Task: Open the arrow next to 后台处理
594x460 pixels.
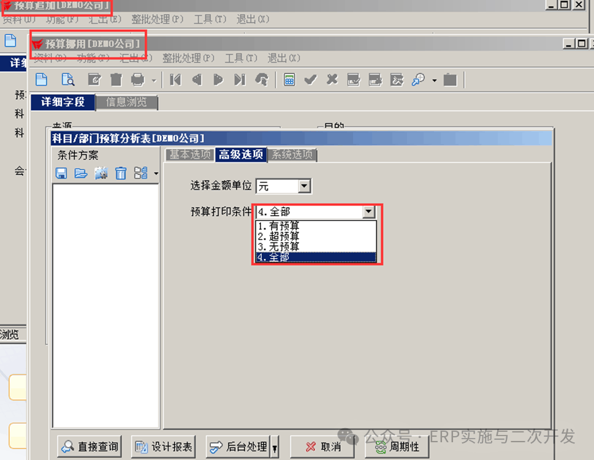Action: (x=275, y=447)
